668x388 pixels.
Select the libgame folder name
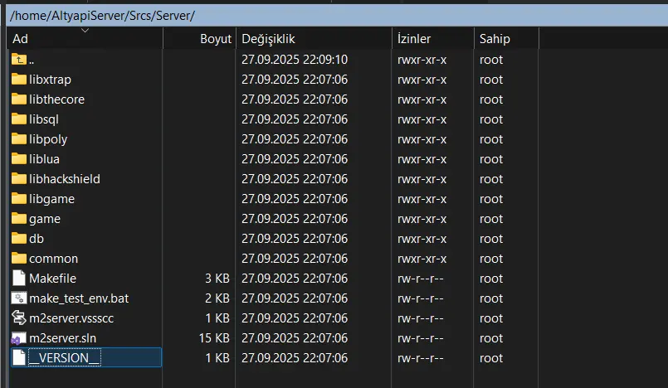tap(51, 199)
